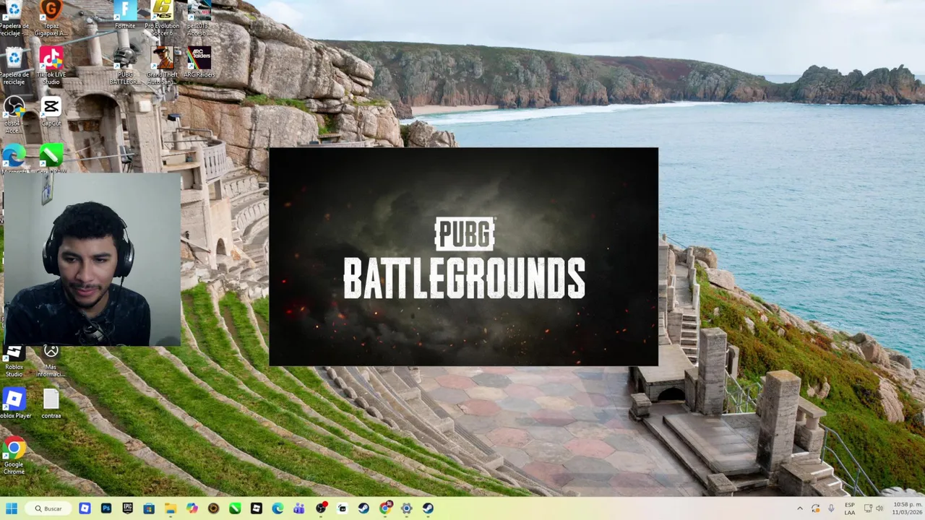925x520 pixels.
Task: Open Microsoft Edge from the taskbar
Action: click(277, 508)
